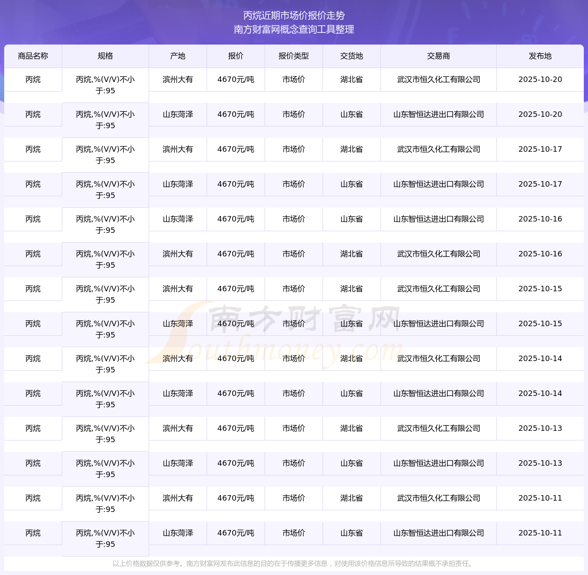Click 滨州大有 origin in the first table row
The image size is (588, 575).
(178, 79)
